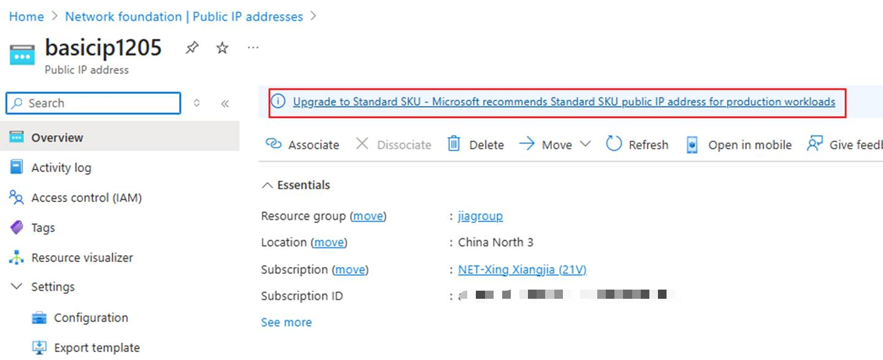Collapse the sidebar with double chevron
883x360 pixels.
pyautogui.click(x=225, y=103)
